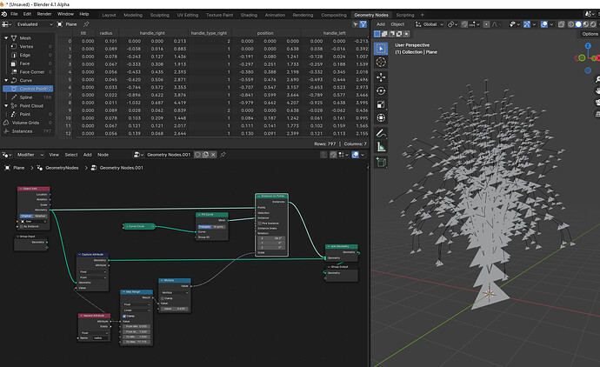Activate the Scale tool in viewport toolbar
600x367 pixels.
pos(381,104)
